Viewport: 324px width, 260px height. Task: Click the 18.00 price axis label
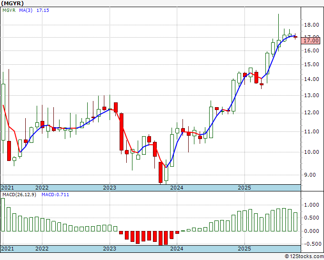tap(312, 25)
